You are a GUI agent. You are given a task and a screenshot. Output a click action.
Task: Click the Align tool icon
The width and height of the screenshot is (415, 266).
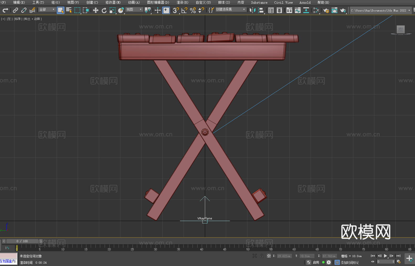(261, 10)
